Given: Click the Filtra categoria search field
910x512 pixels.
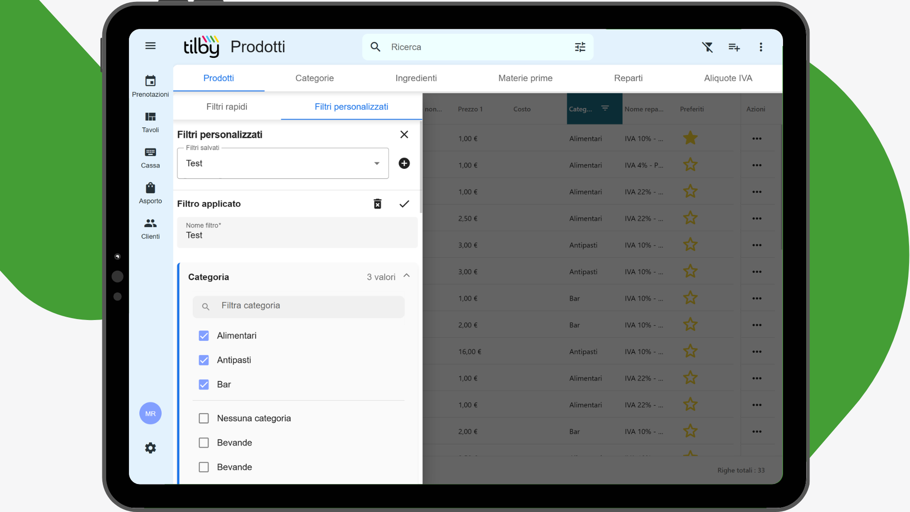Looking at the screenshot, I should point(299,306).
